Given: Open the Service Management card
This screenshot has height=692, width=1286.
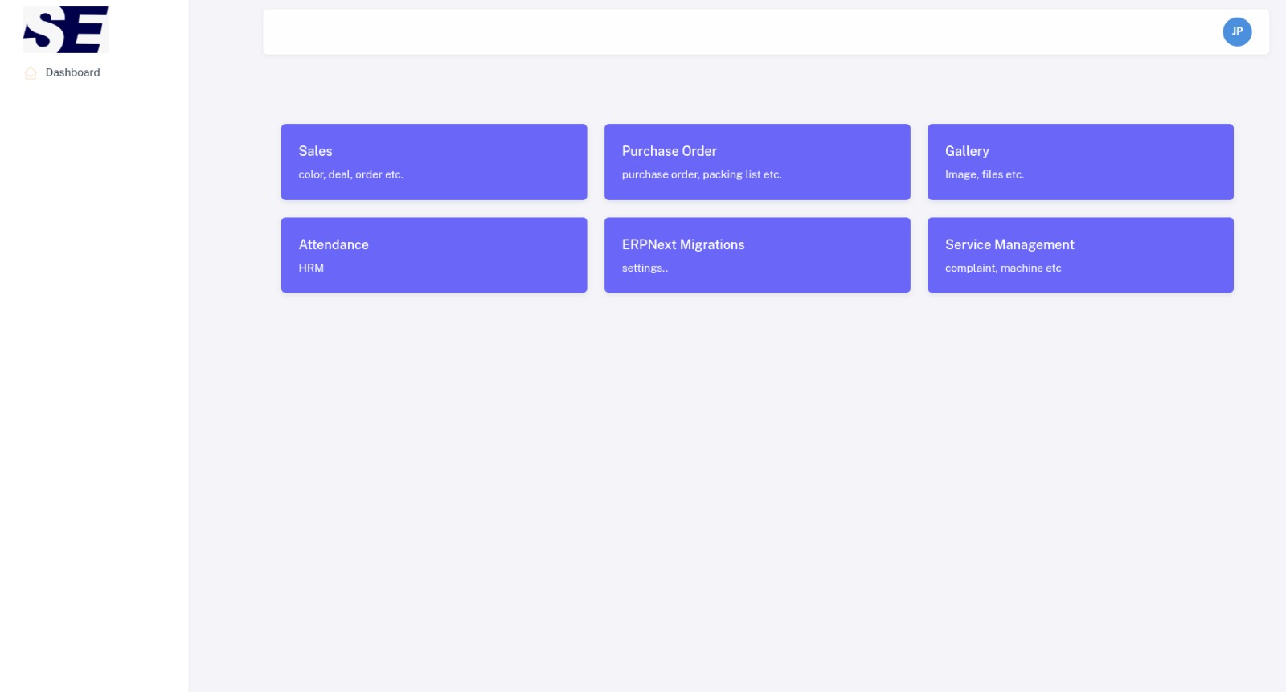Looking at the screenshot, I should pyautogui.click(x=1080, y=255).
